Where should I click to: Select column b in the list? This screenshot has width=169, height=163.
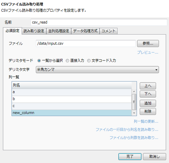click(72, 99)
